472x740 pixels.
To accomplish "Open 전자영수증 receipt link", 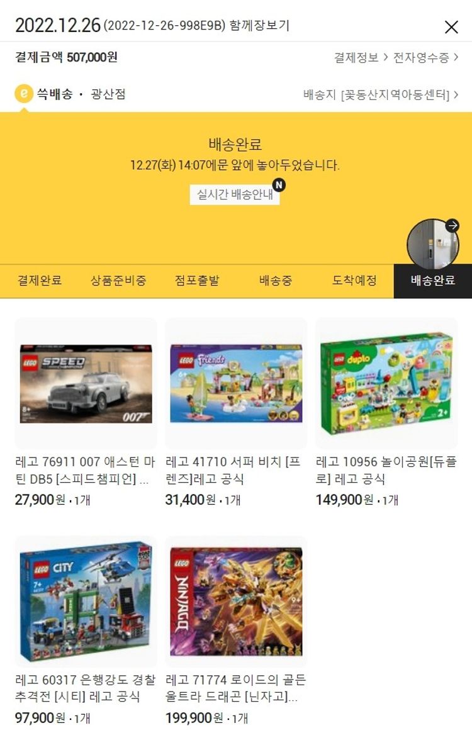I will (x=425, y=58).
